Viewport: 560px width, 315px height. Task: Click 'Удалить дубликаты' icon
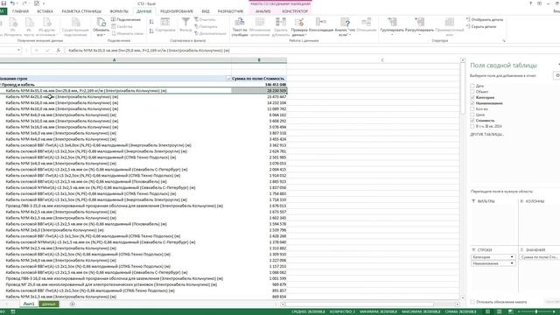coord(281,22)
